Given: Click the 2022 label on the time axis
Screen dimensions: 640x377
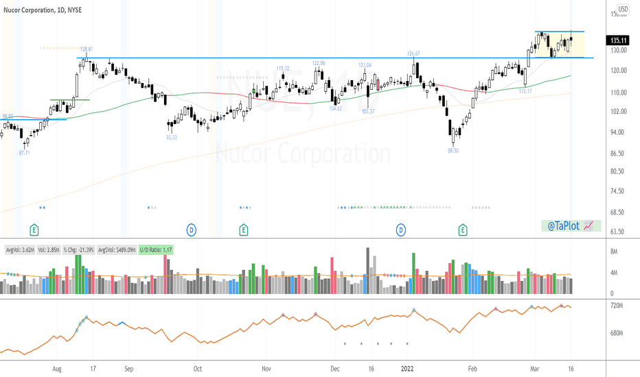Looking at the screenshot, I should [407, 369].
